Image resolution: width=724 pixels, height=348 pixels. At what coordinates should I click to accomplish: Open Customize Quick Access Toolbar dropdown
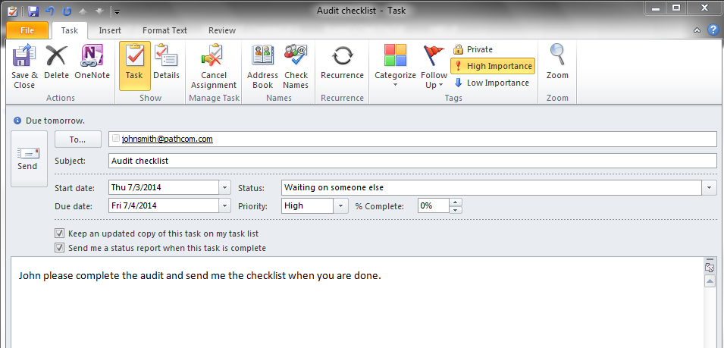click(118, 11)
